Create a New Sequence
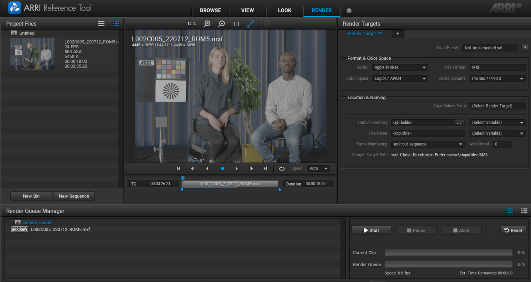The width and height of the screenshot is (531, 282). (x=74, y=196)
